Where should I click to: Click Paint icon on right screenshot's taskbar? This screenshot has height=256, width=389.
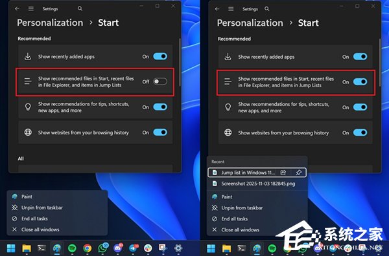pos(257,248)
